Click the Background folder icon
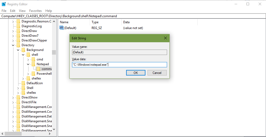This screenshot has width=266, height=137. click(23, 50)
